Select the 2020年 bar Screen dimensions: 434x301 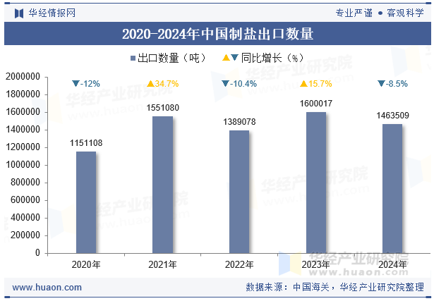click(x=86, y=202)
